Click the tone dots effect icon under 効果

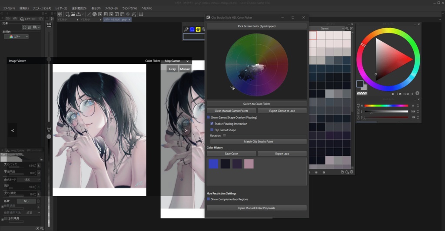tap(30, 27)
